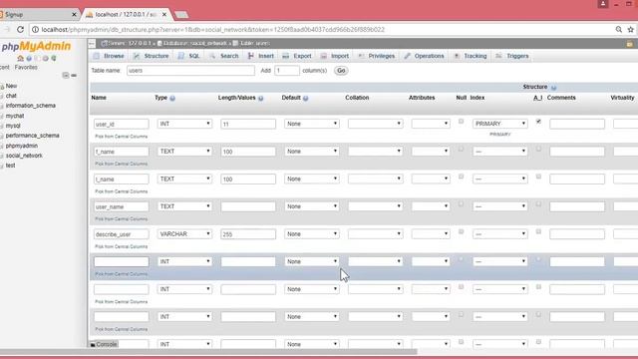Select the chat database in sidebar
Image resolution: width=638 pixels, height=359 pixels.
click(x=11, y=96)
